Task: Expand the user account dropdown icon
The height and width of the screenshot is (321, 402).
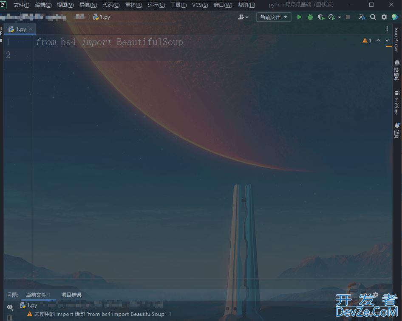Action: coord(243,17)
